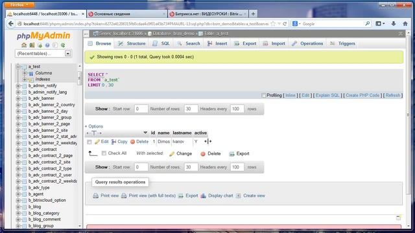Expand the Indexes node under a_test
Screen dimensions: 415x233
(x=25, y=80)
